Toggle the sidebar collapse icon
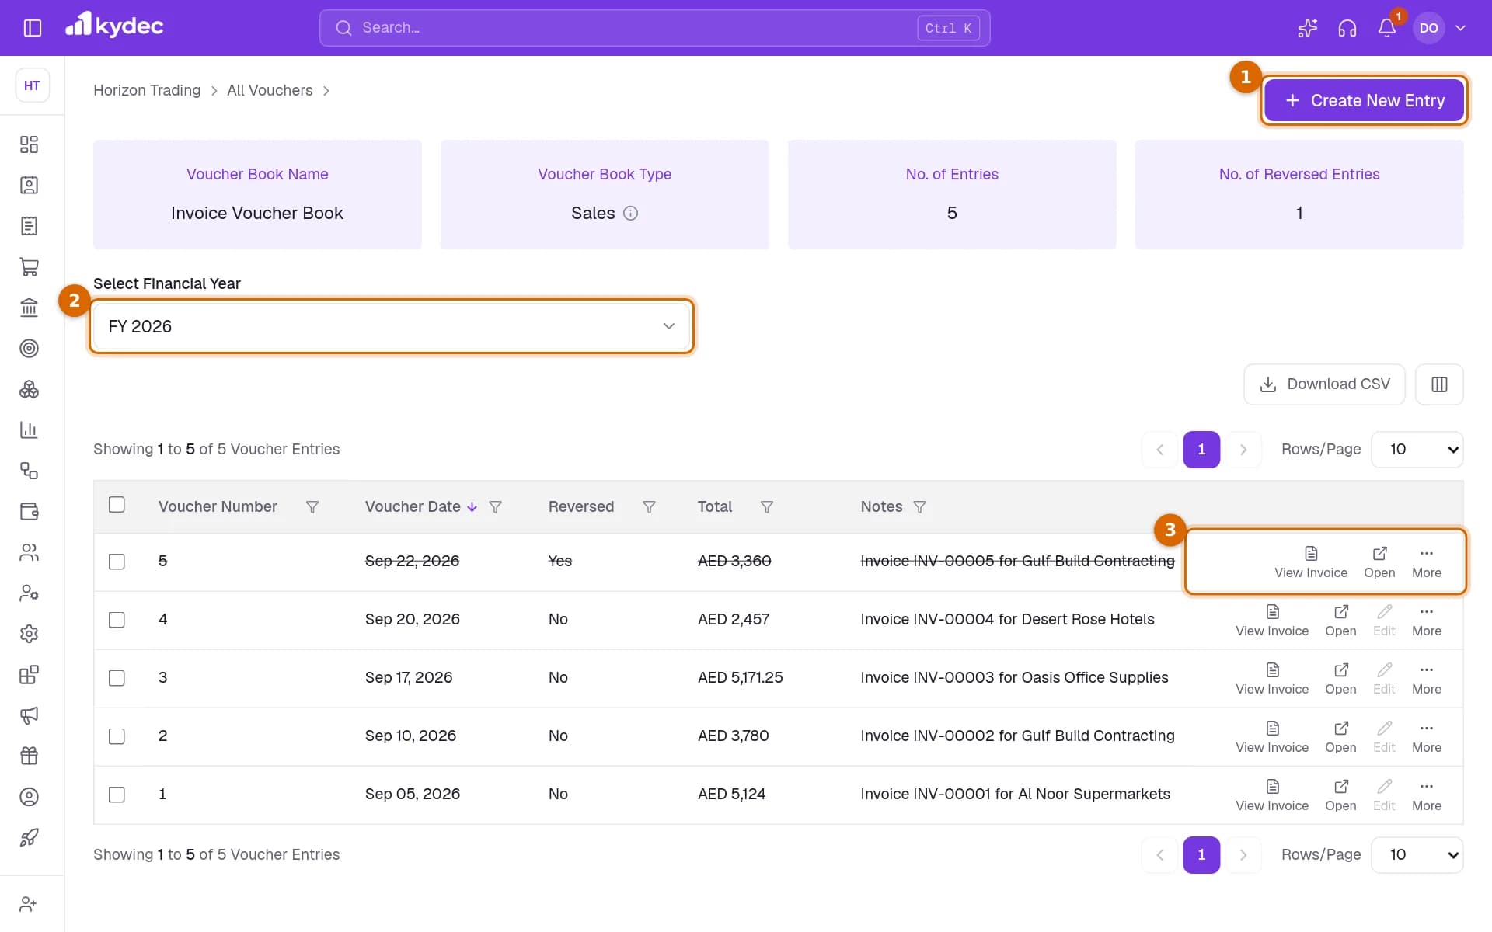 [32, 28]
